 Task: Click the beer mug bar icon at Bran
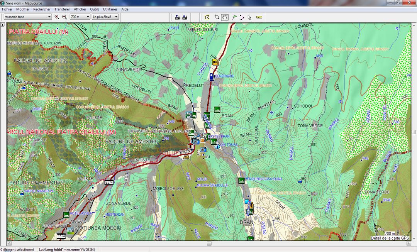click(x=203, y=140)
